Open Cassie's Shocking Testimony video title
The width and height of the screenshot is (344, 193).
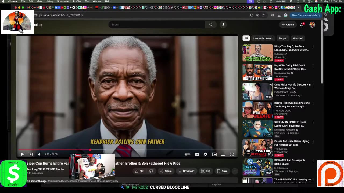[292, 105]
